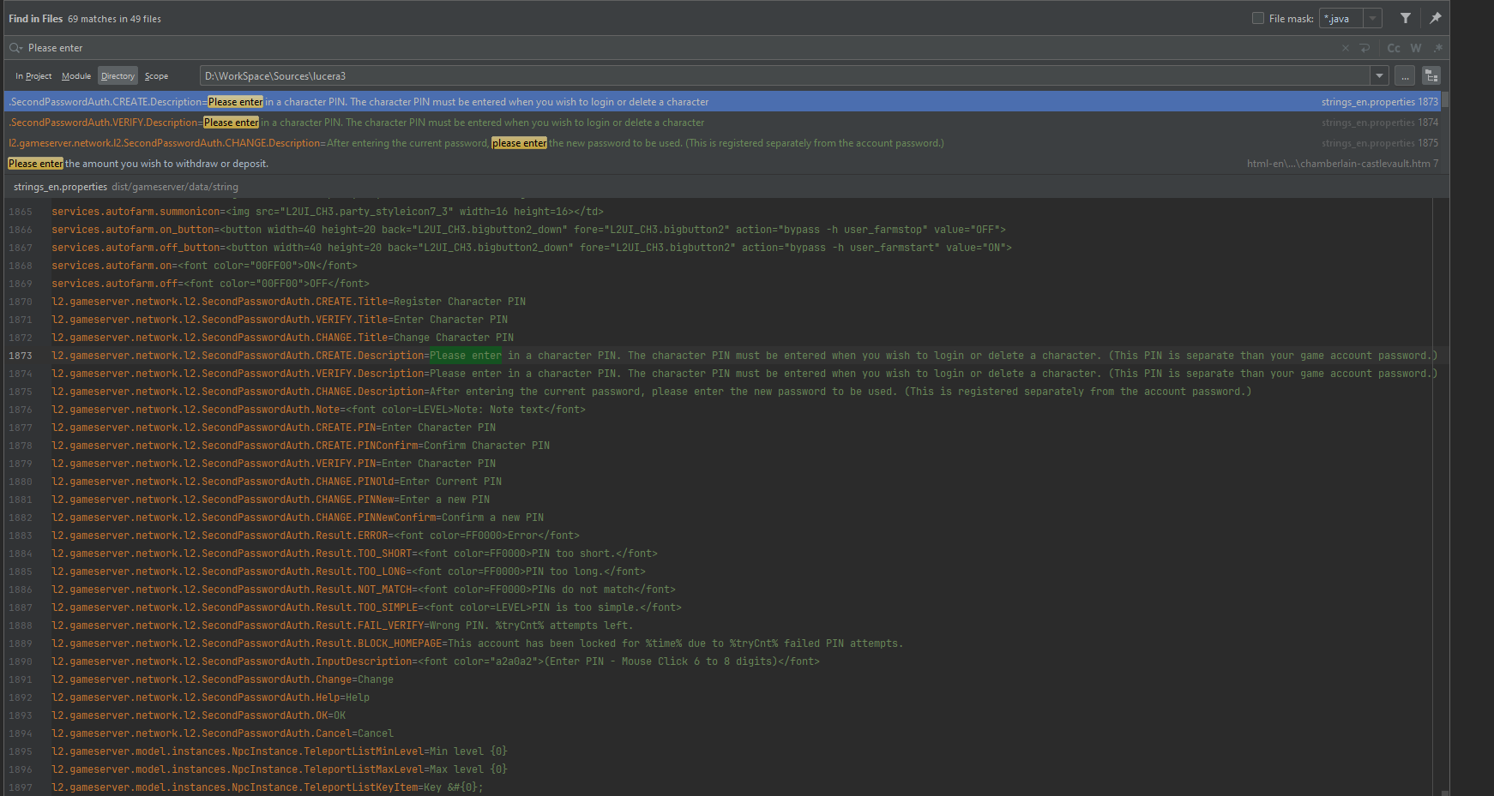Toggle Regex (.*) search option
1494x796 pixels.
pyautogui.click(x=1438, y=48)
